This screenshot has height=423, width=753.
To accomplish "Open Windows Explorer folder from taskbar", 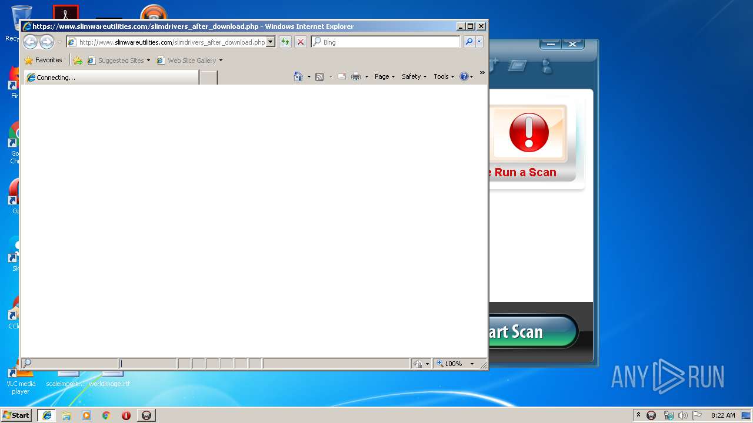I will coord(66,415).
